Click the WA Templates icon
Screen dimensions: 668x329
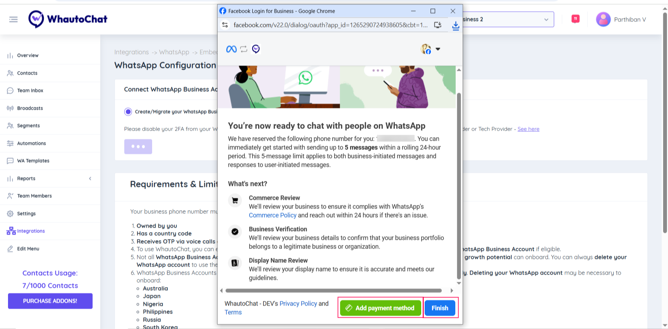click(x=10, y=161)
